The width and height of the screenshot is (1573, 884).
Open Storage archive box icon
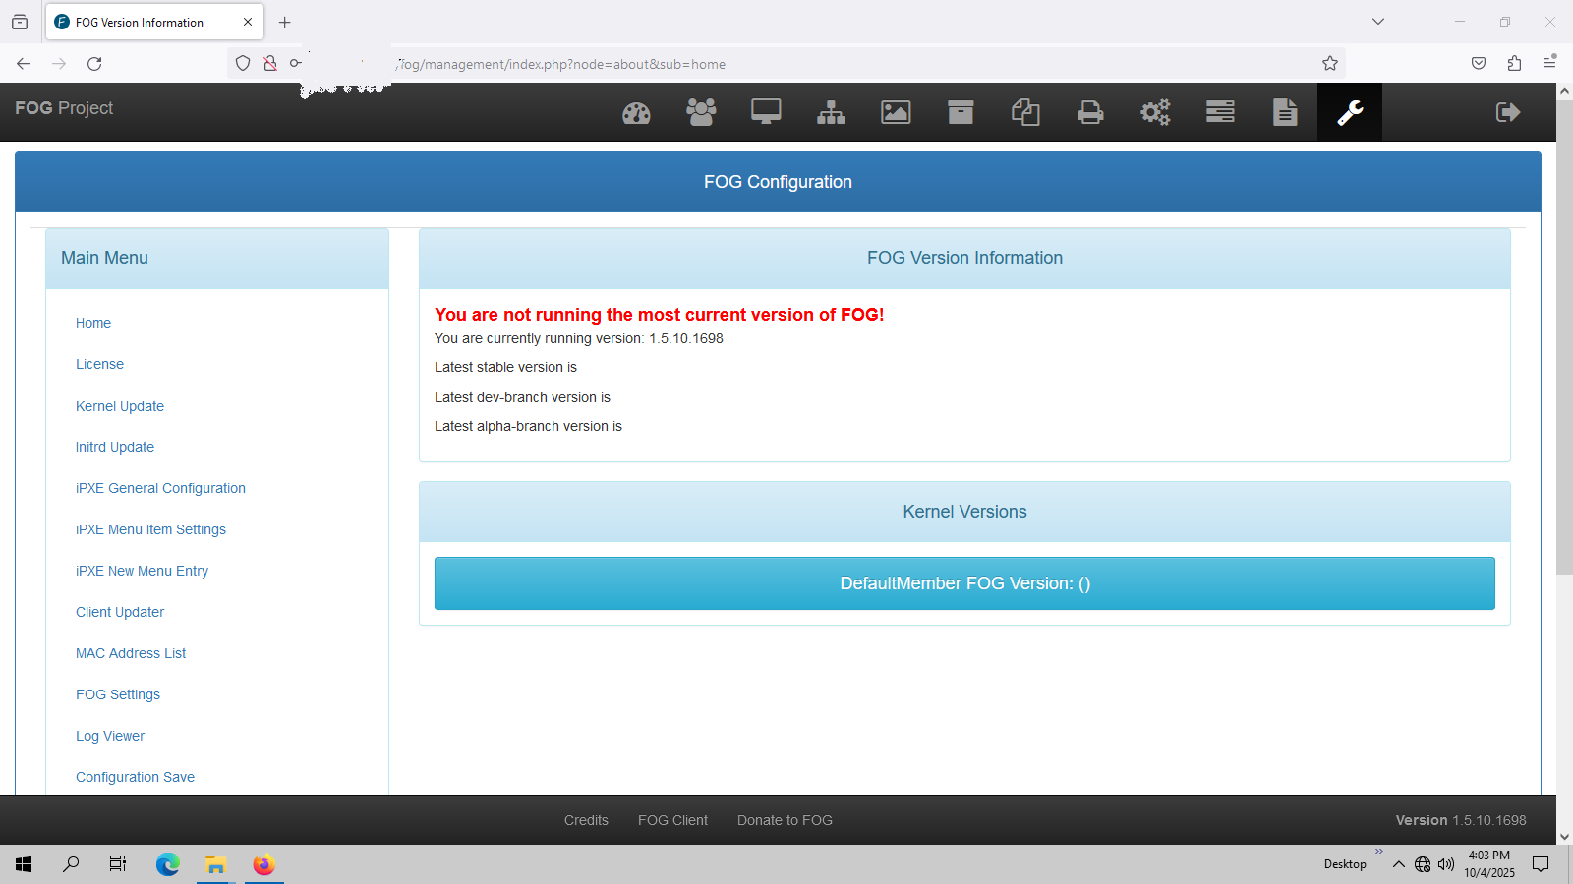(961, 112)
